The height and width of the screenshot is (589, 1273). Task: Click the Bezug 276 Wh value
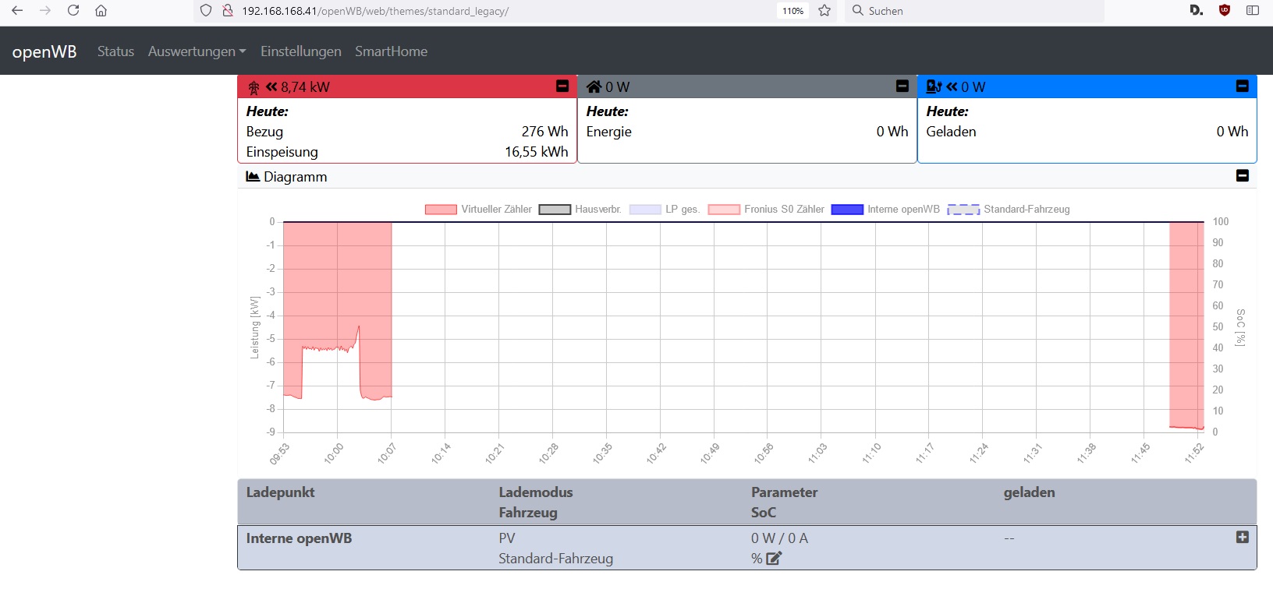click(x=544, y=132)
